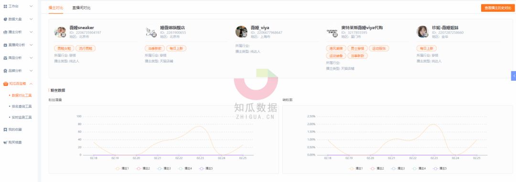Expand the 数据大盘 menu chevron
The height and width of the screenshot is (182, 516).
31,19
